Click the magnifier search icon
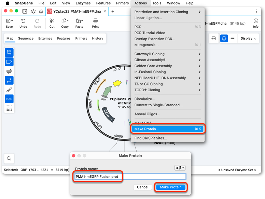The image size is (265, 199). [x=9, y=159]
